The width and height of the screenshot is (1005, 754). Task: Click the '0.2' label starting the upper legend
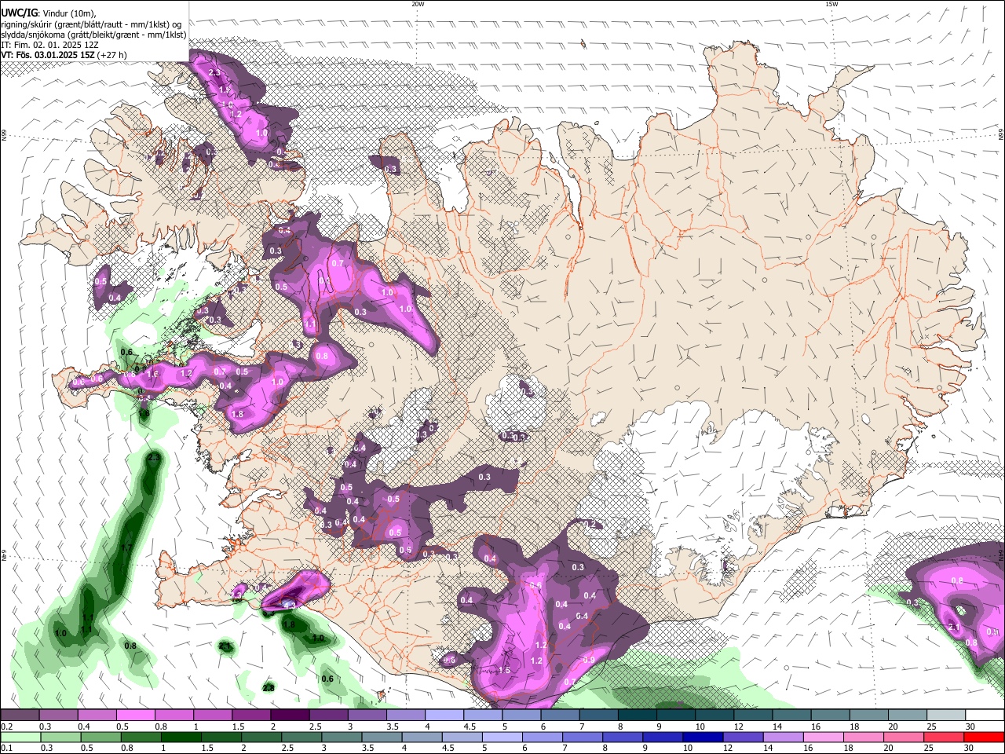6,727
